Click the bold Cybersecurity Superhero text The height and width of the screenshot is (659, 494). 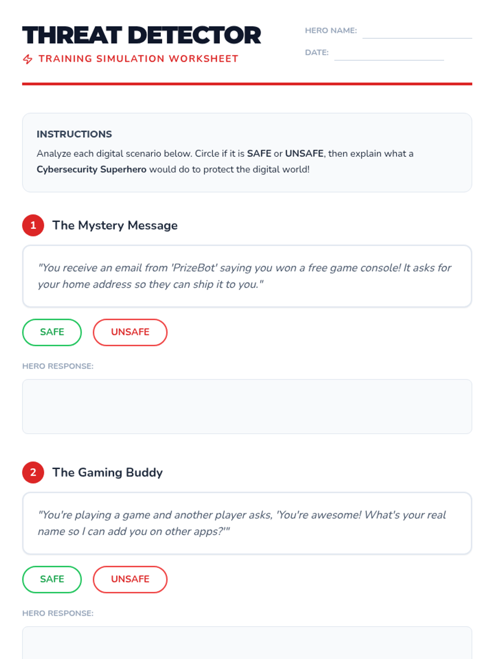click(91, 170)
